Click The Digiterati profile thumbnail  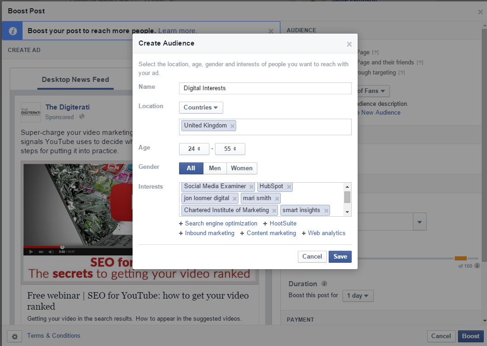(31, 112)
